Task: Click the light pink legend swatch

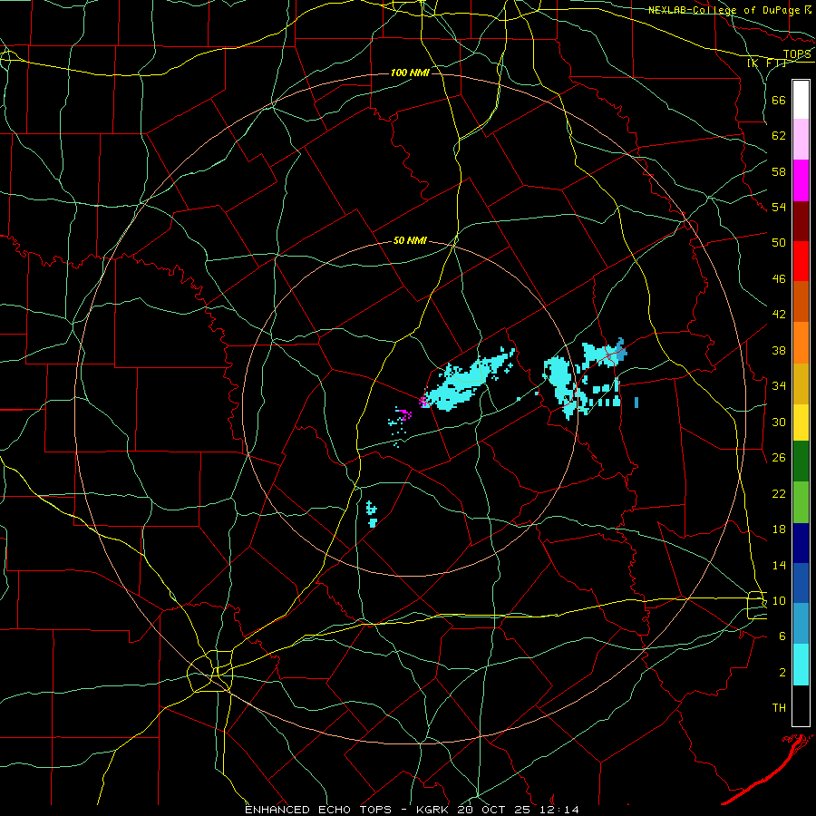Action: tap(801, 140)
